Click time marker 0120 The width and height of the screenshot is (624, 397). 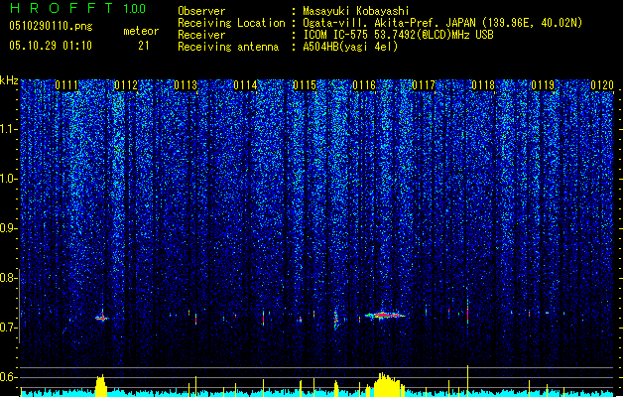click(x=602, y=85)
